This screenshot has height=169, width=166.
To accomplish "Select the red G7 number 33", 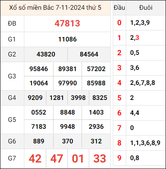I will tap(100, 158).
